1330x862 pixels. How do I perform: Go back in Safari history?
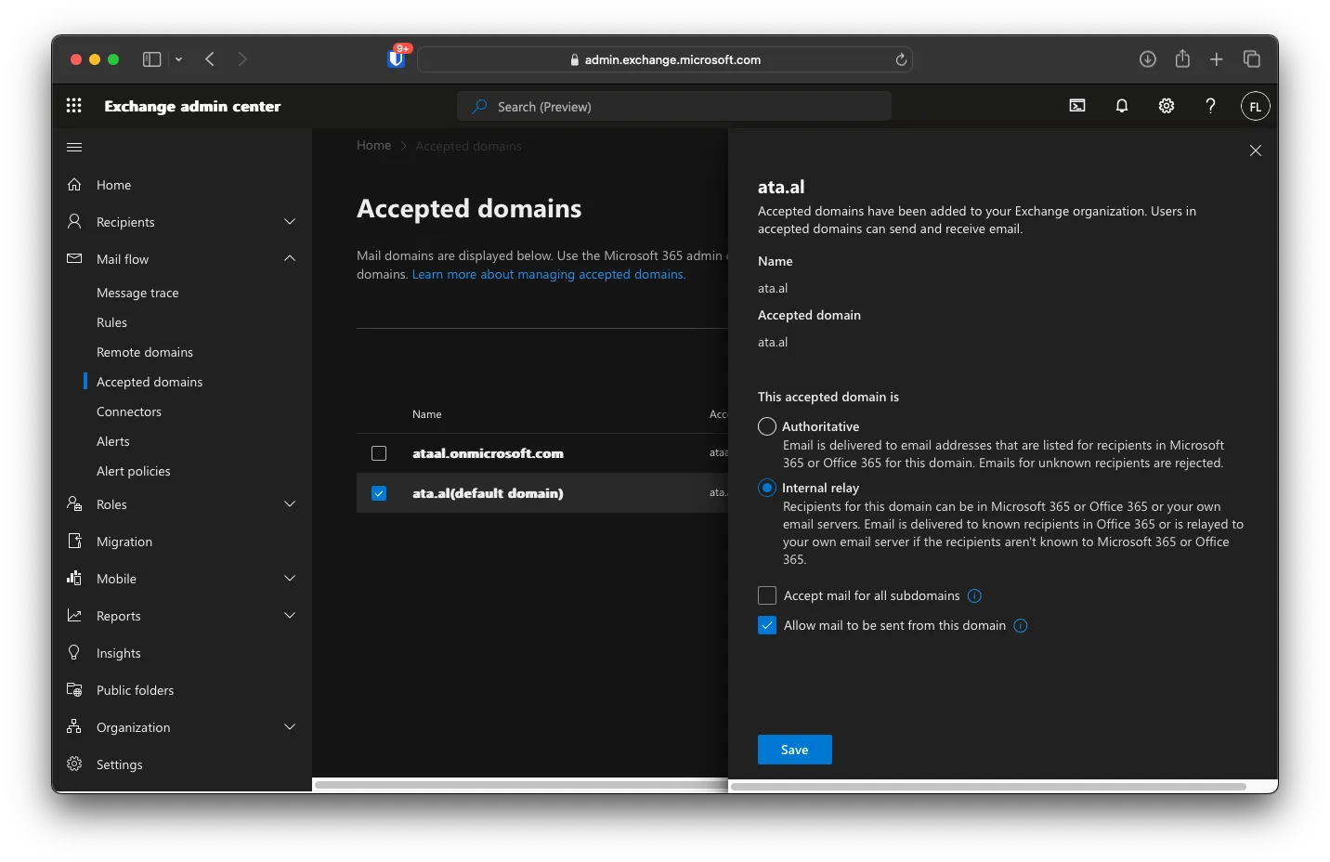[x=210, y=59]
